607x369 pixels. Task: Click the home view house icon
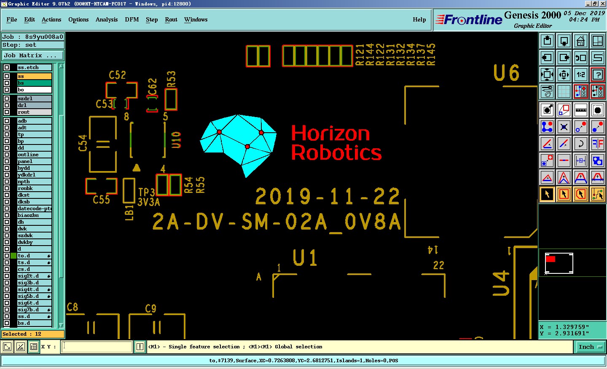pyautogui.click(x=581, y=41)
